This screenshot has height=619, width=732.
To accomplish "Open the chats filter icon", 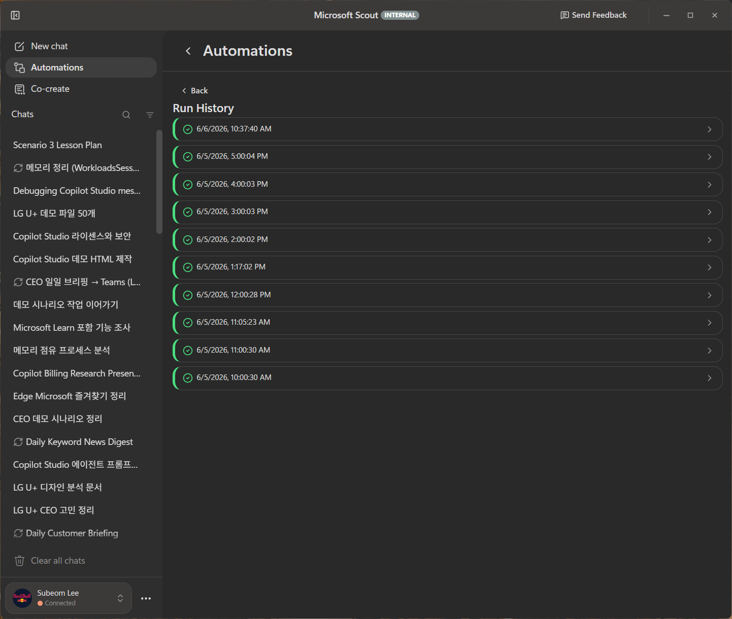I will point(150,115).
